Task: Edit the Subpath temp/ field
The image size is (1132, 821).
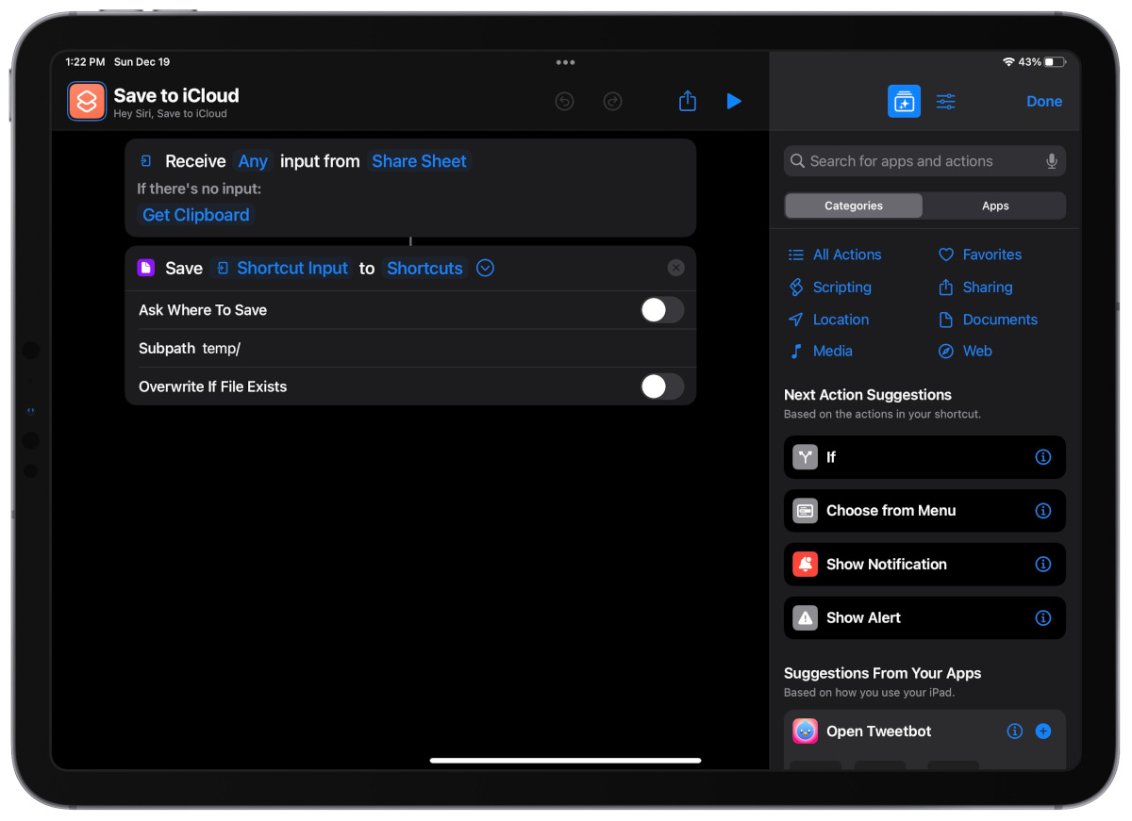Action: [x=410, y=349]
